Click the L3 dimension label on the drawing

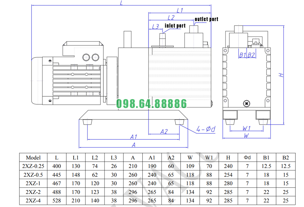(x=155, y=26)
